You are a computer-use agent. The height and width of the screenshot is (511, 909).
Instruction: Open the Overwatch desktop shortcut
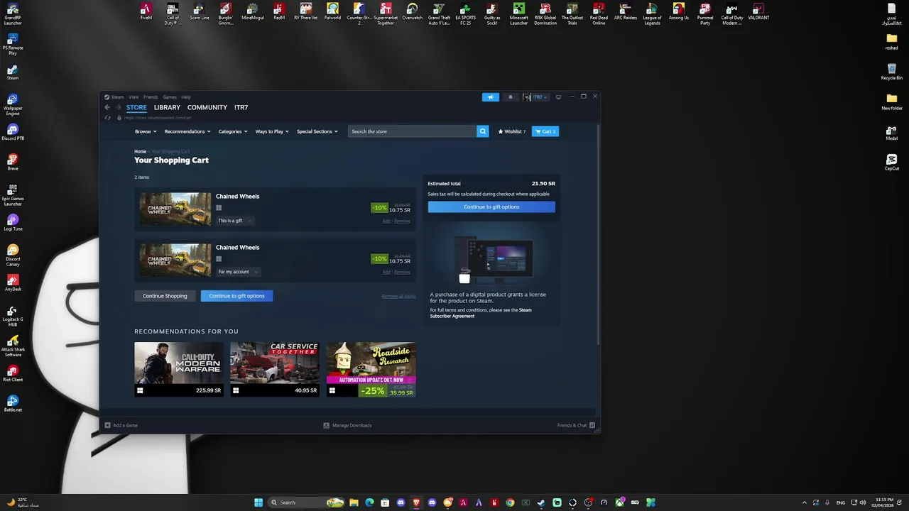coord(412,12)
